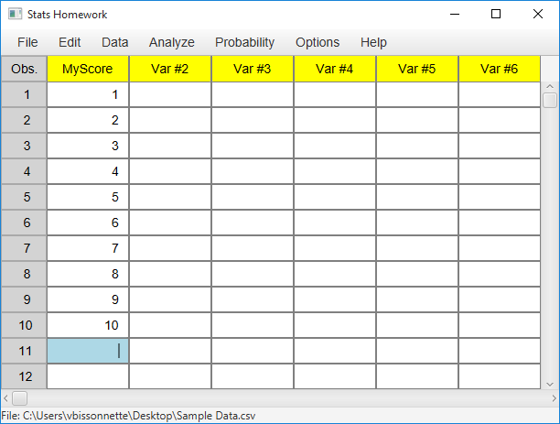This screenshot has height=424, width=560.
Task: Click the Var #6 cell in row 10
Action: tap(500, 325)
